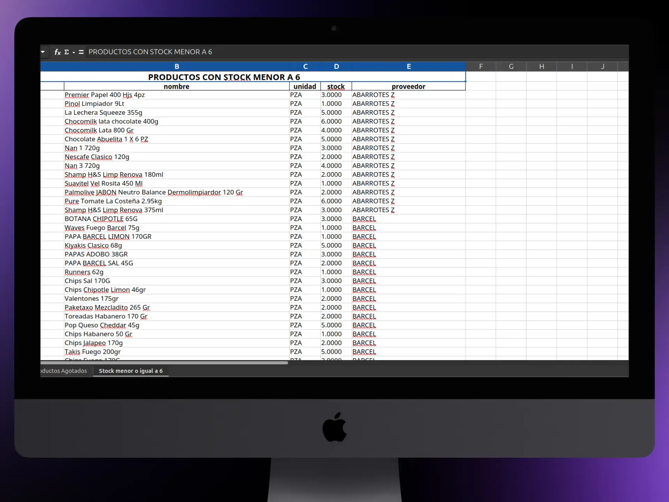Select the Chips Chipotle Limon 46gr cell
669x502 pixels.
(x=177, y=290)
